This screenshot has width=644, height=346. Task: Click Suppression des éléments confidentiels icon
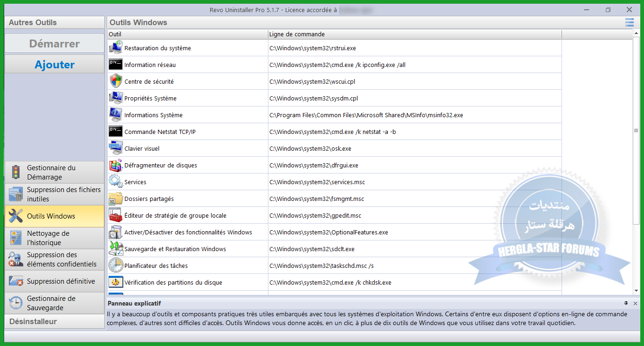click(16, 259)
